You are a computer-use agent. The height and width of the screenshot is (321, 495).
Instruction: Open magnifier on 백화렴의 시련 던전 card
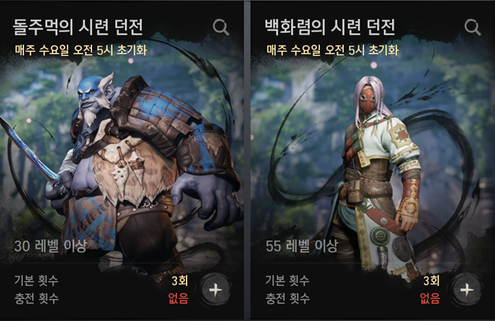472,27
